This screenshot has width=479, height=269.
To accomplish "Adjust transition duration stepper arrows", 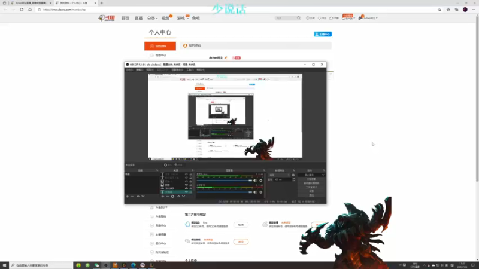I will coord(293,180).
